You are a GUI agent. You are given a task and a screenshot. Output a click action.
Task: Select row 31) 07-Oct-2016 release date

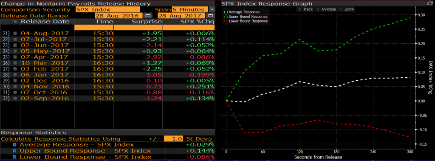tap(44, 93)
